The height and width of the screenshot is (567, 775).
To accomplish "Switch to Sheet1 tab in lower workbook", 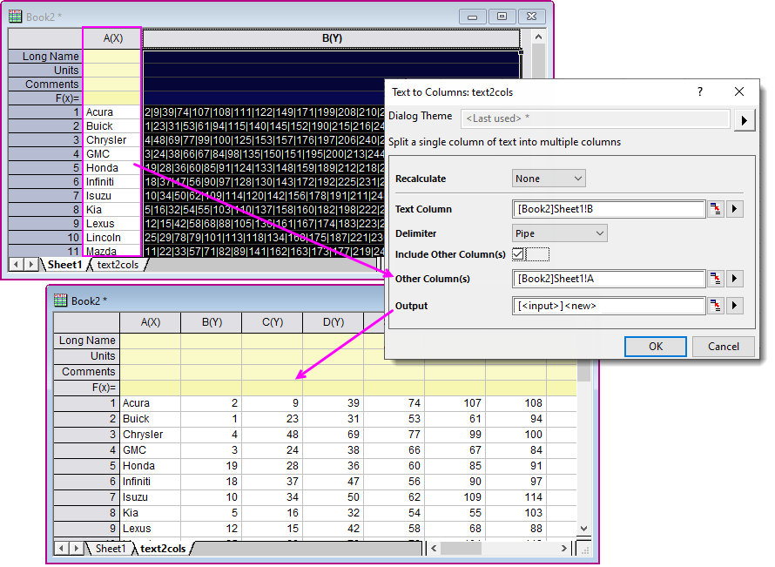I will click(x=111, y=549).
